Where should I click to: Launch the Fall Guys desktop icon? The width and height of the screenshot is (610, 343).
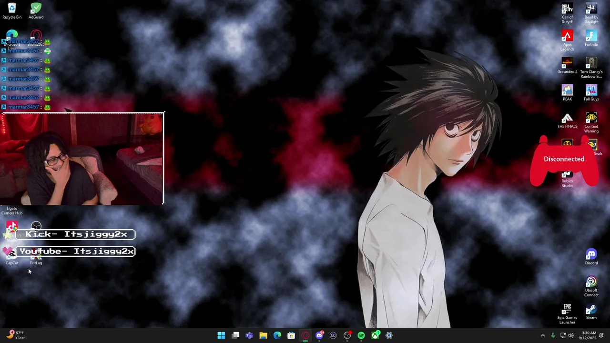coord(591,93)
